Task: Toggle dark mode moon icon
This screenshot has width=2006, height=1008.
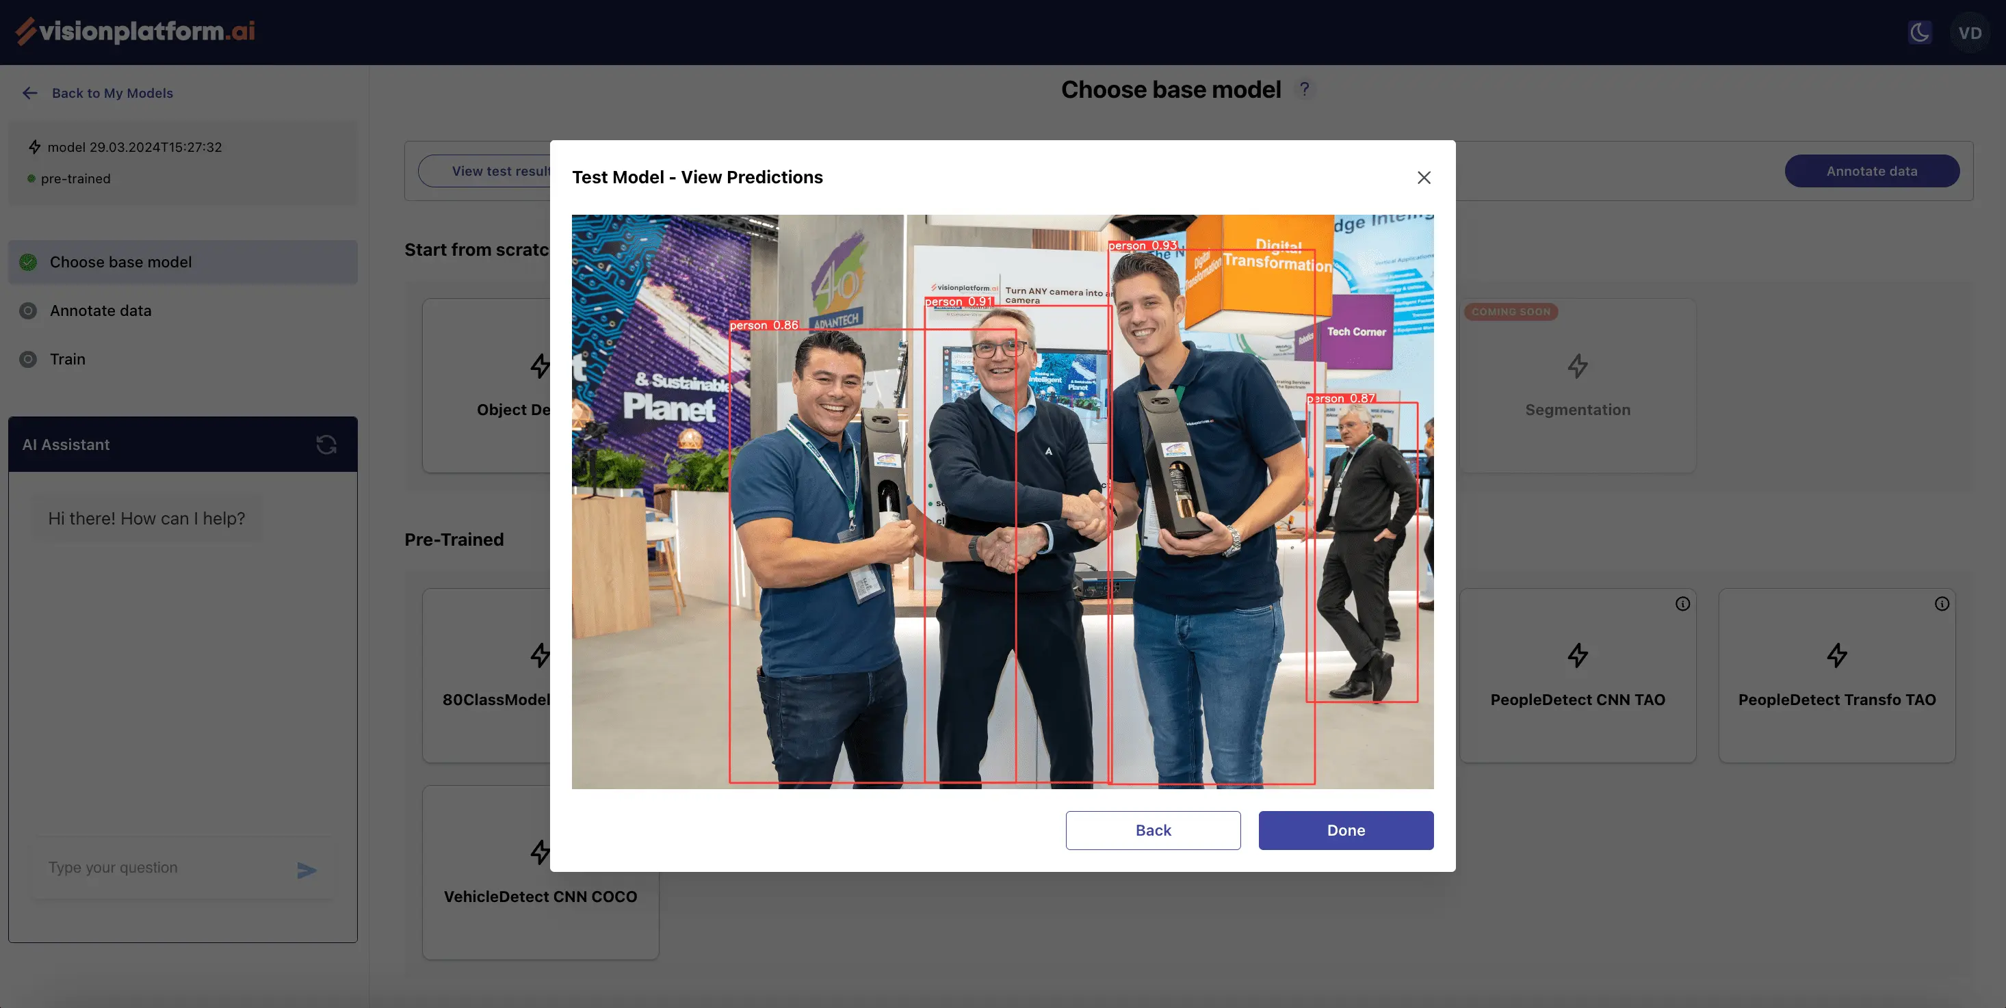Action: coord(1920,32)
